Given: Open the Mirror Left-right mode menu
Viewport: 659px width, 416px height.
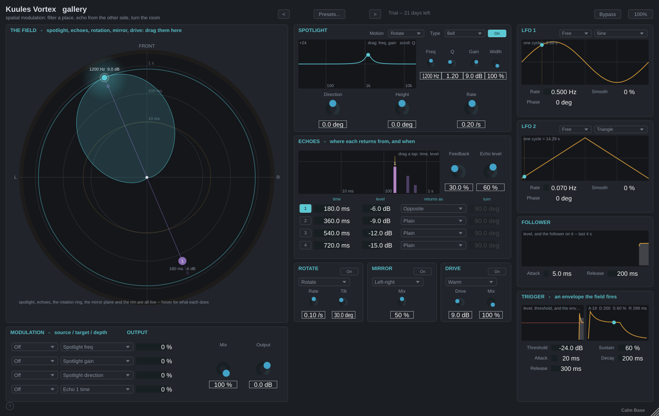Looking at the screenshot, I should click(x=398, y=282).
